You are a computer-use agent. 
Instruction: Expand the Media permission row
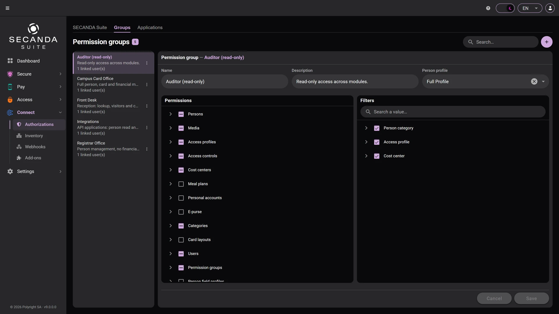point(171,128)
